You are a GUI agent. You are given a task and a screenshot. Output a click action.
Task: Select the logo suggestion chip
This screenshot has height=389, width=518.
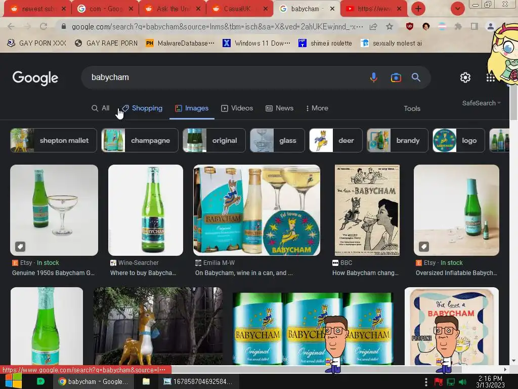[459, 141]
